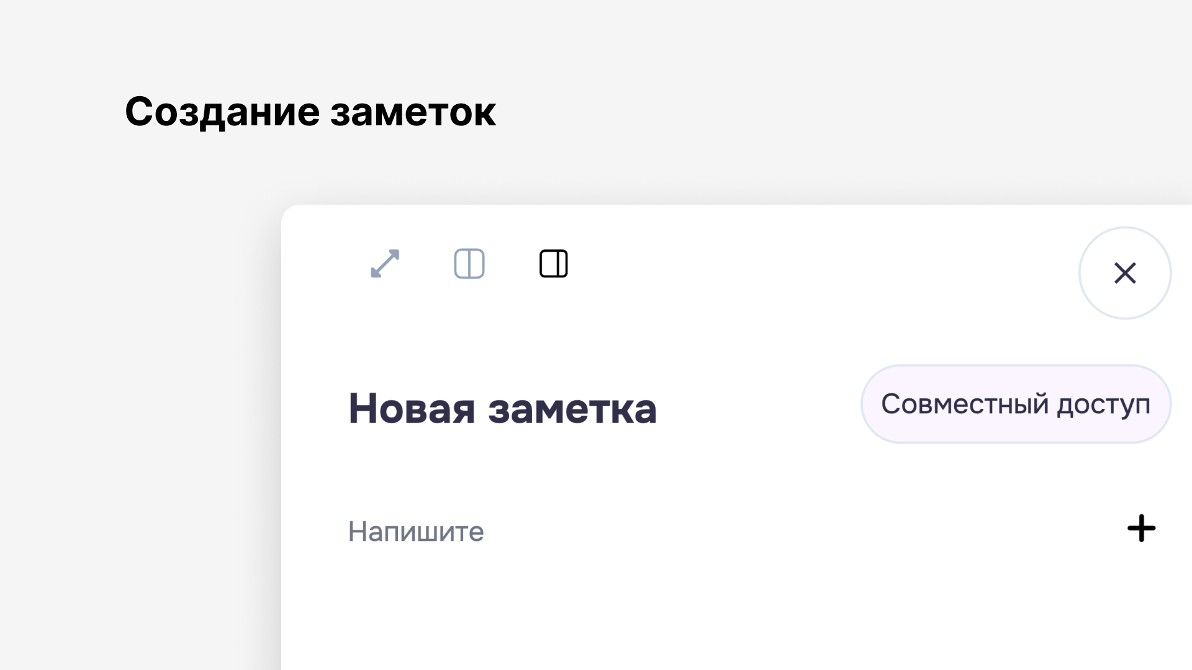
Task: Open the insert menu plus button
Action: pos(1141,528)
